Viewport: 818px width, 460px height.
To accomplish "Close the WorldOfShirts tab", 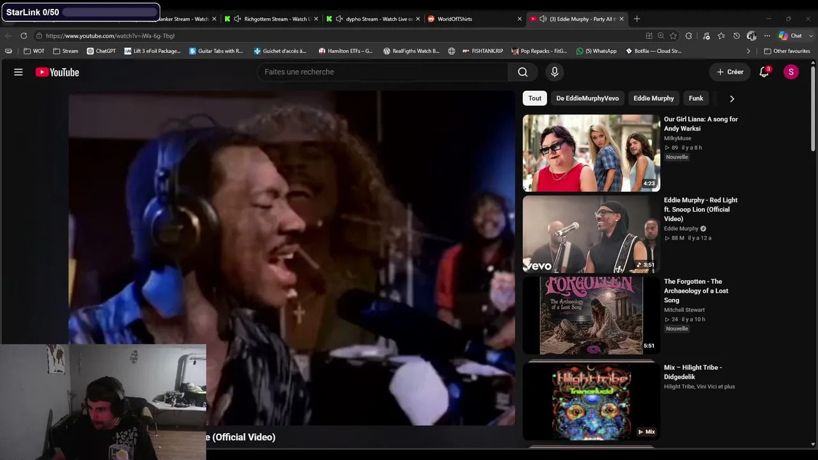I will pos(520,19).
